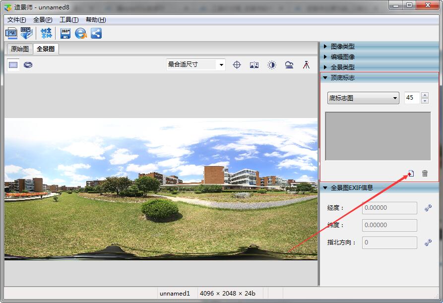Delete logo with trash can icon
The image size is (443, 303).
click(425, 173)
